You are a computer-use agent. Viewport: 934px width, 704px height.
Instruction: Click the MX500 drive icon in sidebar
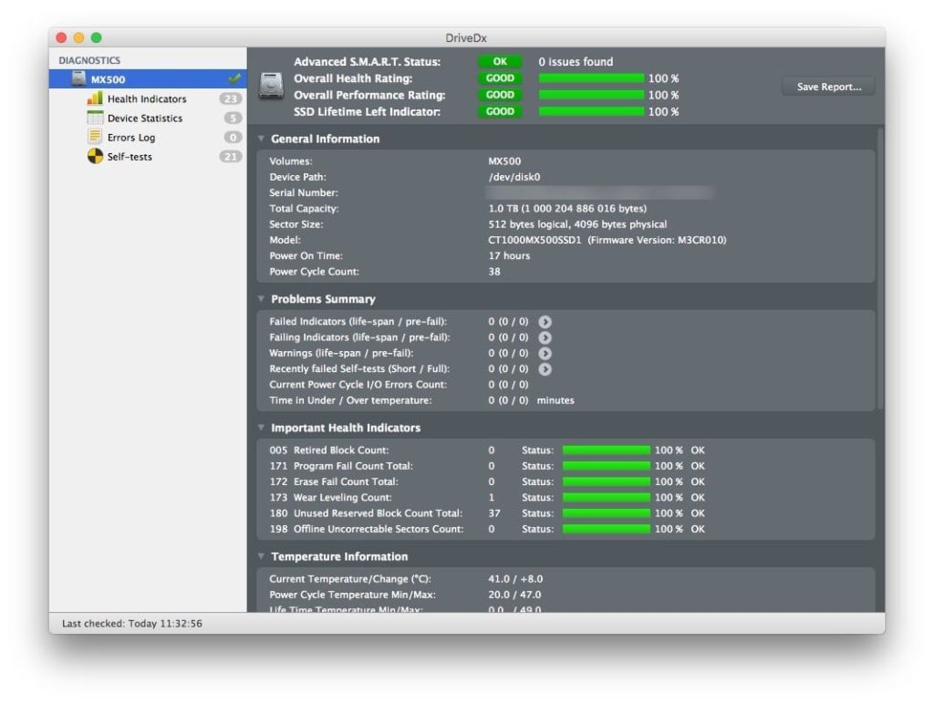pyautogui.click(x=78, y=78)
